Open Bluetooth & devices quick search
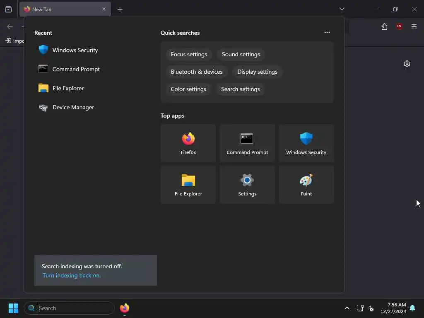The width and height of the screenshot is (424, 318). click(x=197, y=72)
